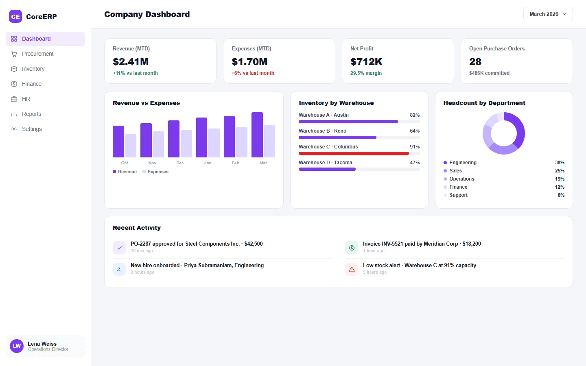Open the Reports sidebar item
The width and height of the screenshot is (586, 366).
click(x=45, y=114)
